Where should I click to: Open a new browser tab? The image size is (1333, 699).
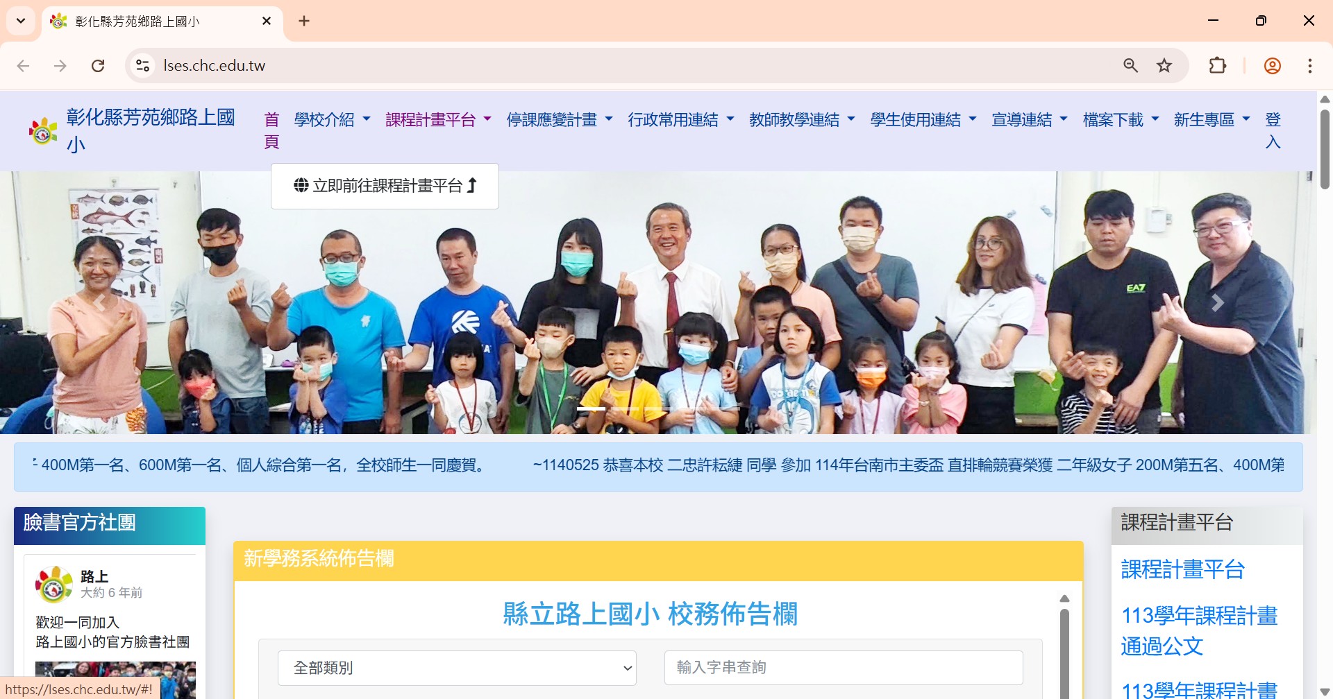304,21
